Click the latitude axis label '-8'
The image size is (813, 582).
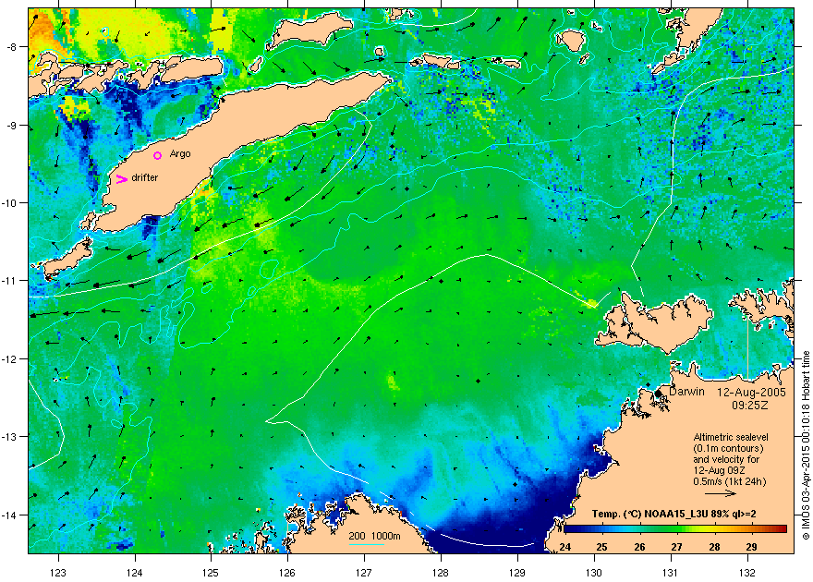[x=12, y=47]
